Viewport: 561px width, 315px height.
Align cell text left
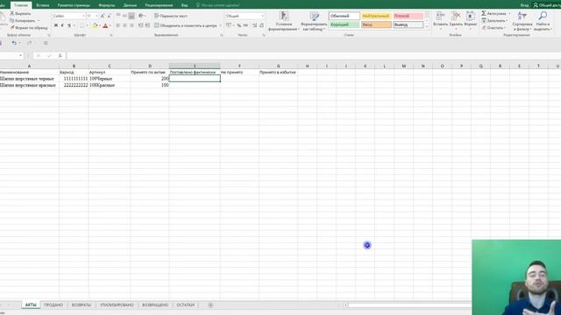118,25
